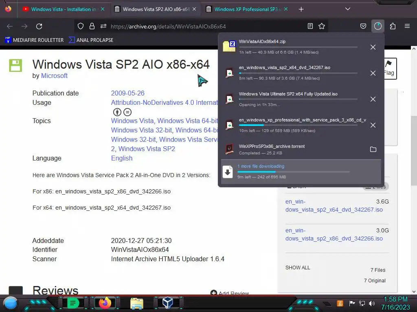The width and height of the screenshot is (417, 312).
Task: Show the 1 more file downloading entry
Action: pos(301,171)
